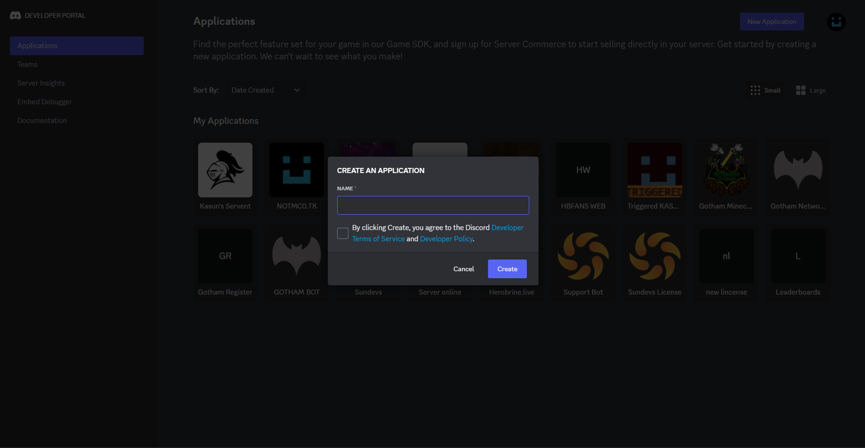865x448 pixels.
Task: Check the Terms of Service agreement box
Action: (343, 233)
